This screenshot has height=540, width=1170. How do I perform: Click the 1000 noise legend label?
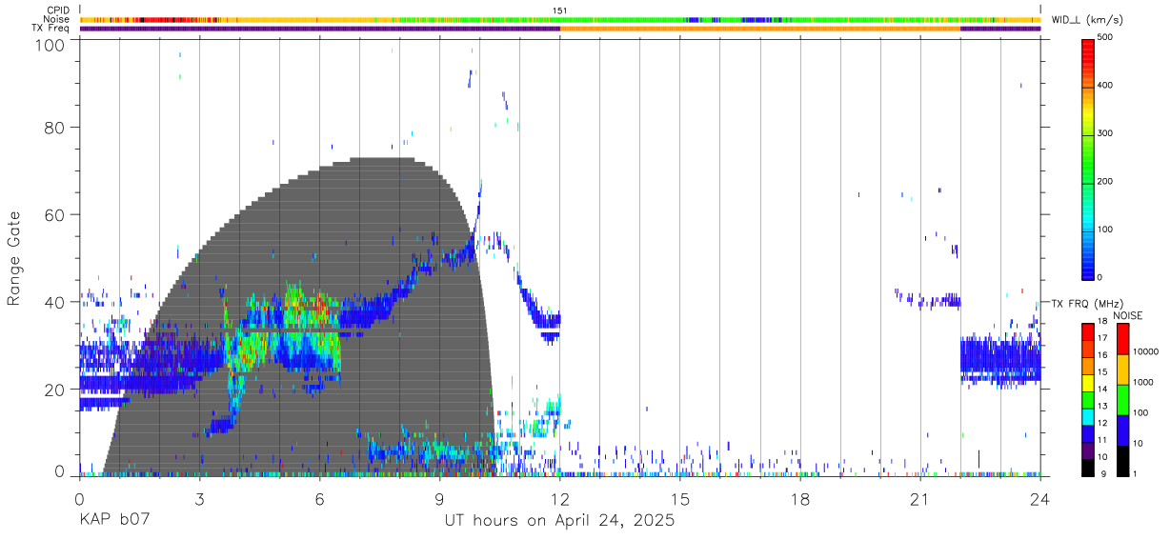[1142, 382]
